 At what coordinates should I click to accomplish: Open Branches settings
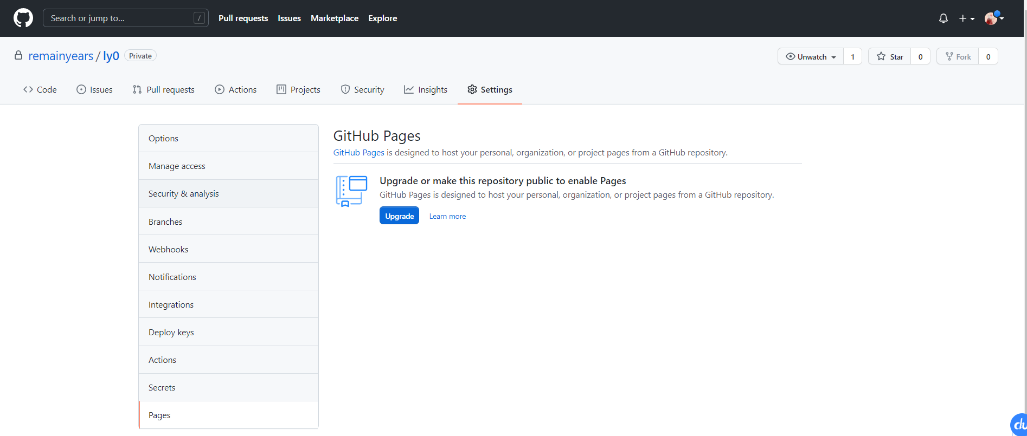[x=228, y=222]
